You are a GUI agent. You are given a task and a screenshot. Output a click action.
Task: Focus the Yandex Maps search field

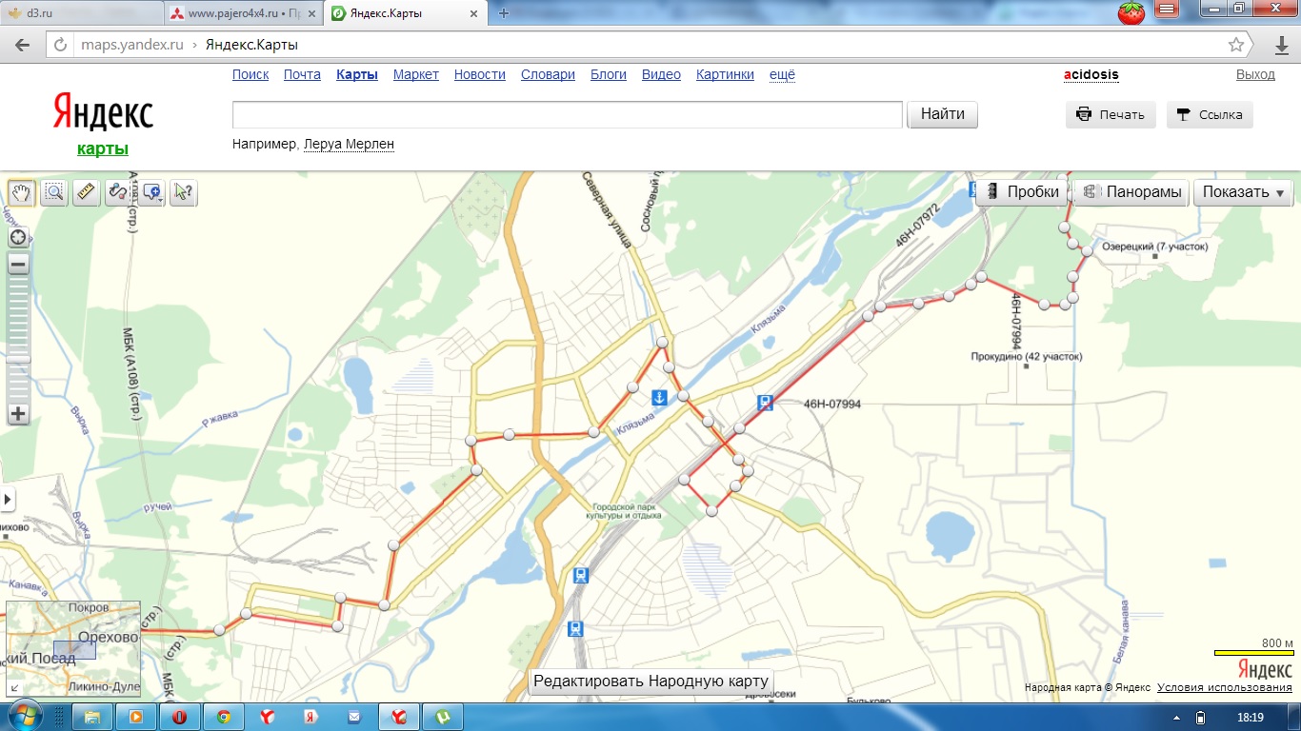pyautogui.click(x=568, y=114)
